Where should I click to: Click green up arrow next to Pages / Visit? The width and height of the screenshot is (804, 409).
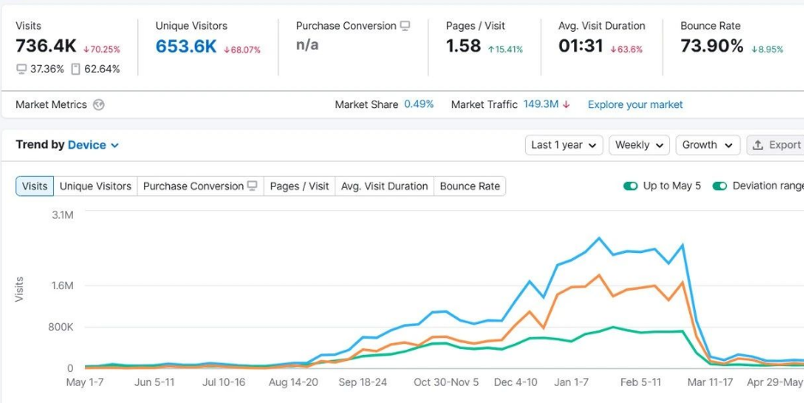click(x=491, y=50)
